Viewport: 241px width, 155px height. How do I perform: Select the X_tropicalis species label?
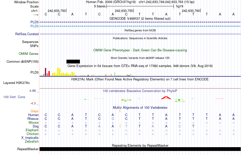(x=30, y=138)
